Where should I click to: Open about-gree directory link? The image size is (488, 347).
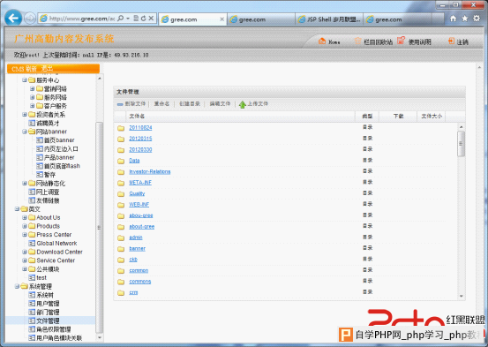coord(141,226)
